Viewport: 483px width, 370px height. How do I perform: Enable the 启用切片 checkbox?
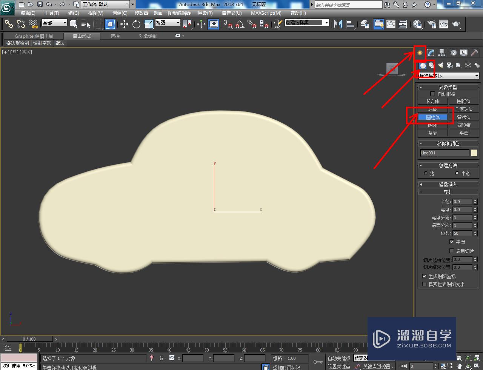tap(452, 251)
